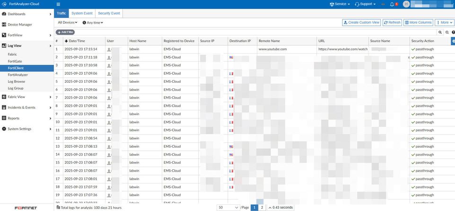Click the Security Action column header
The height and width of the screenshot is (211, 455).
tap(430, 41)
